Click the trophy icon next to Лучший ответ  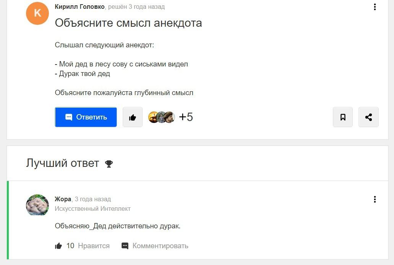click(x=109, y=164)
